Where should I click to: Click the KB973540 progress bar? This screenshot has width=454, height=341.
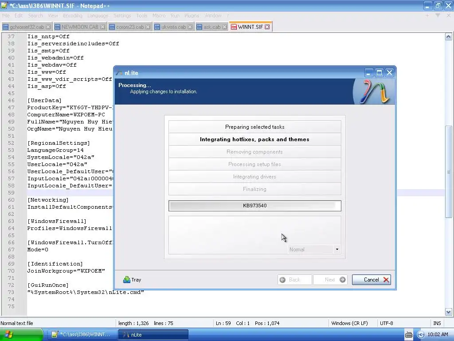coord(255,206)
